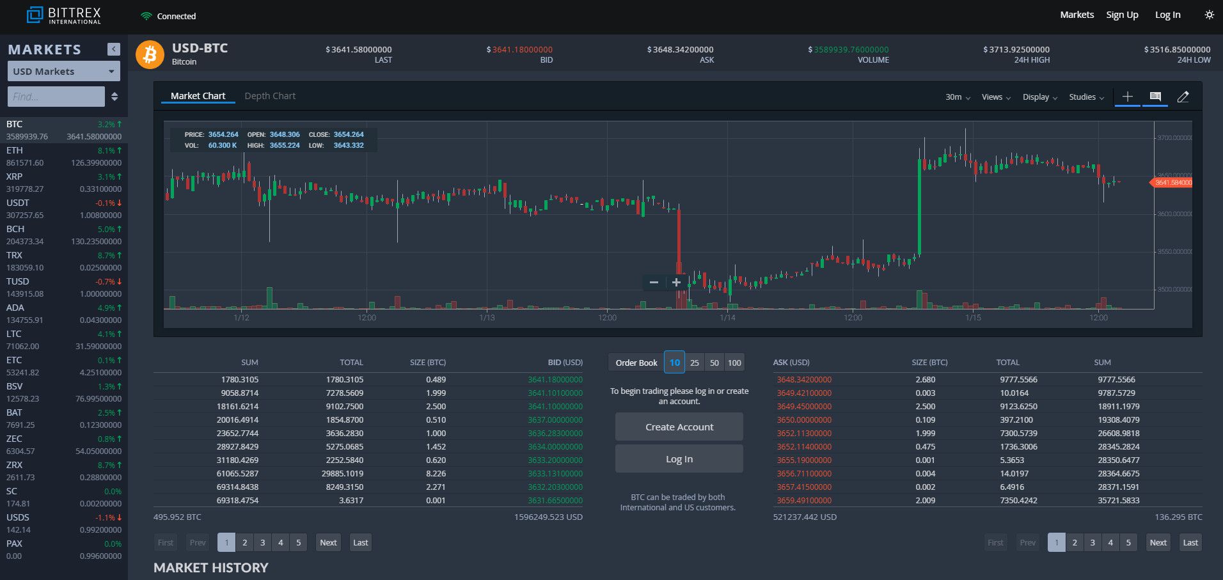Select the BTC market row

(64, 130)
